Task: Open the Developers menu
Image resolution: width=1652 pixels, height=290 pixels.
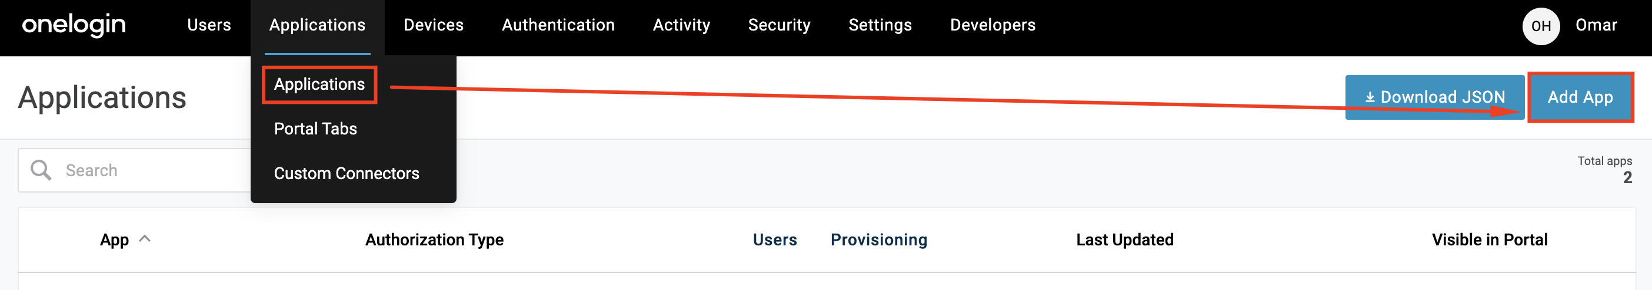Action: point(992,25)
